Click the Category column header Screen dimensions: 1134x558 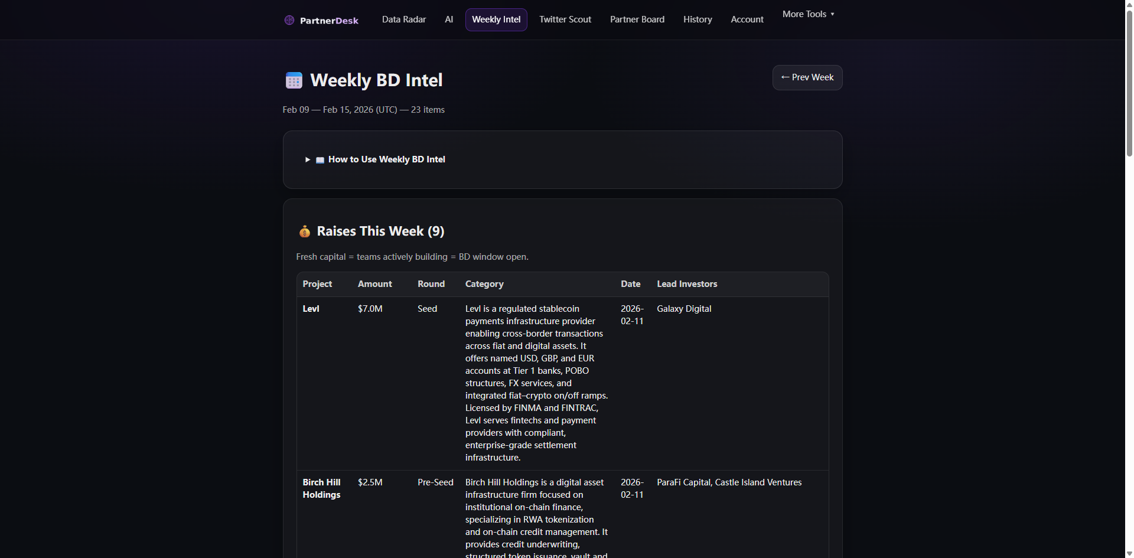pos(484,284)
